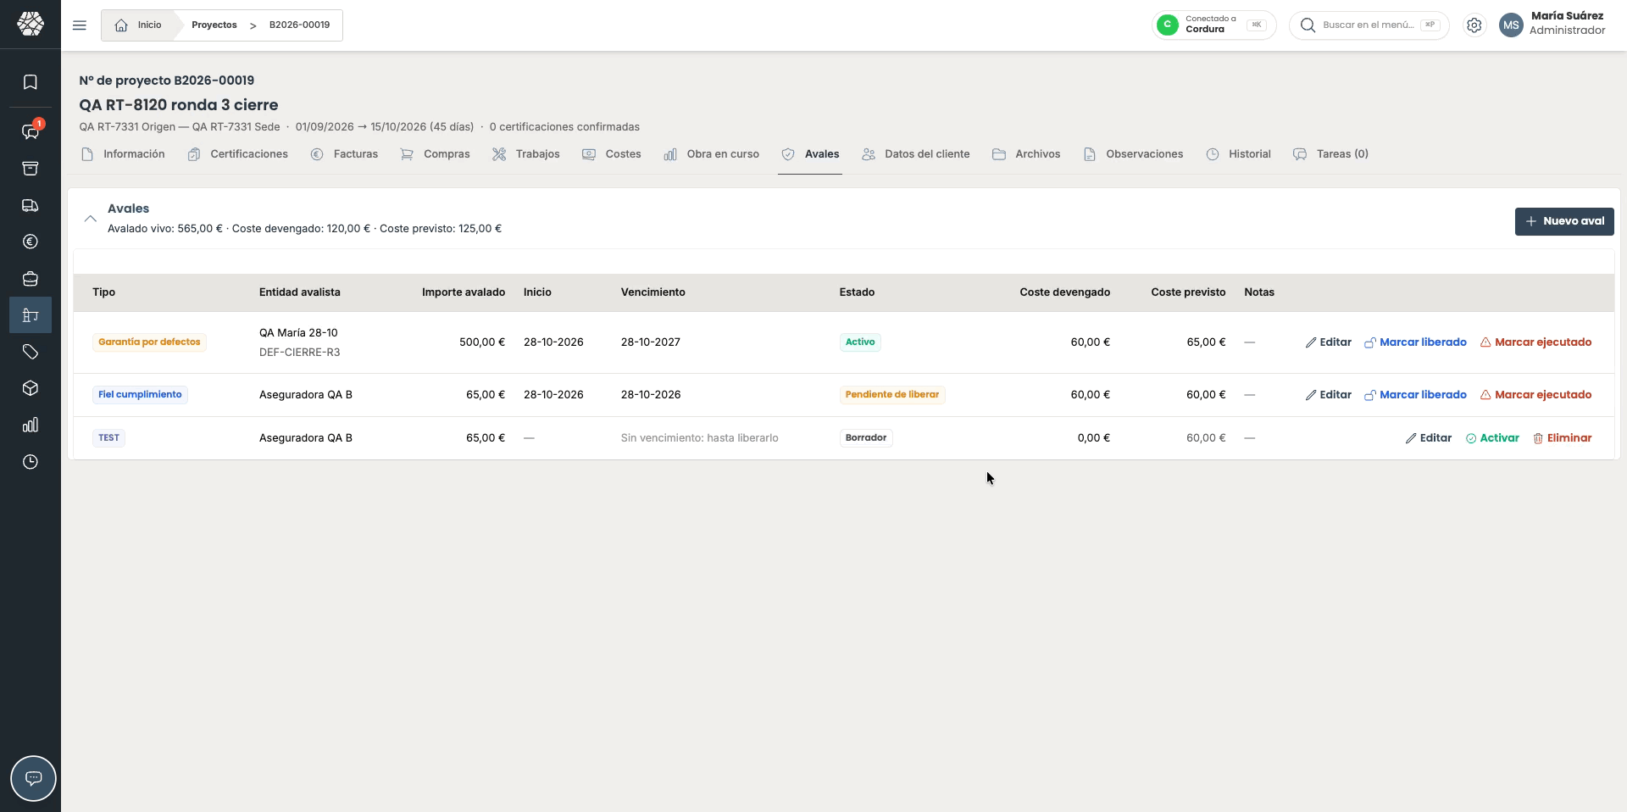The image size is (1627, 812).
Task: Click the clock sidebar icon
Action: coord(31,462)
